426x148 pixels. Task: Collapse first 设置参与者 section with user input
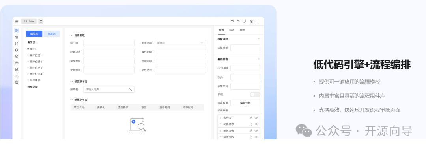click(x=72, y=81)
